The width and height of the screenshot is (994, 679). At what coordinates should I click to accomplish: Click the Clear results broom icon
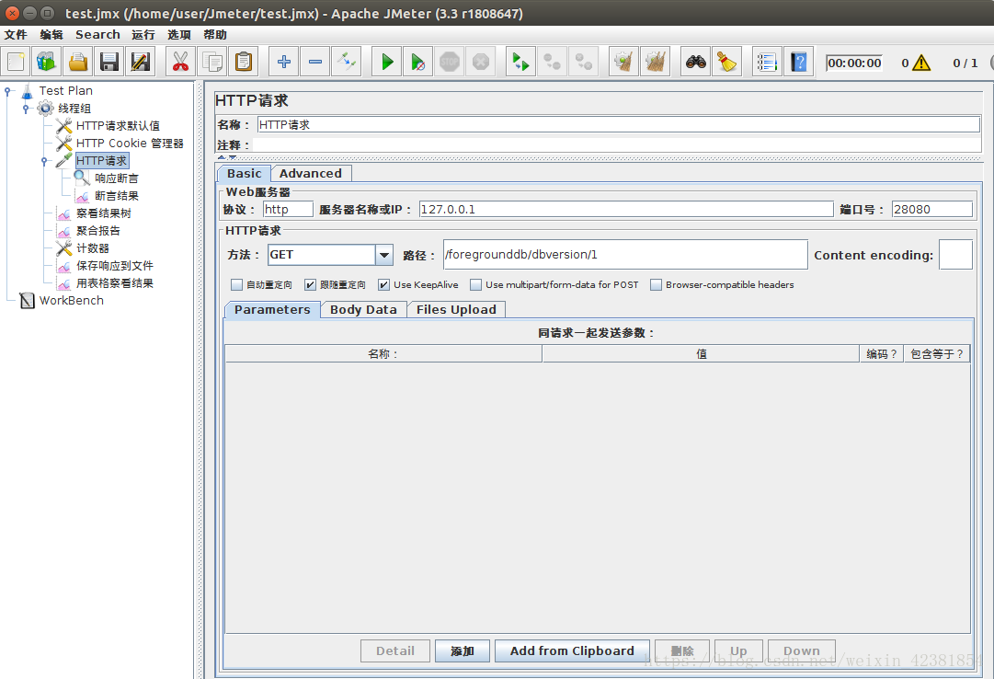coord(623,63)
